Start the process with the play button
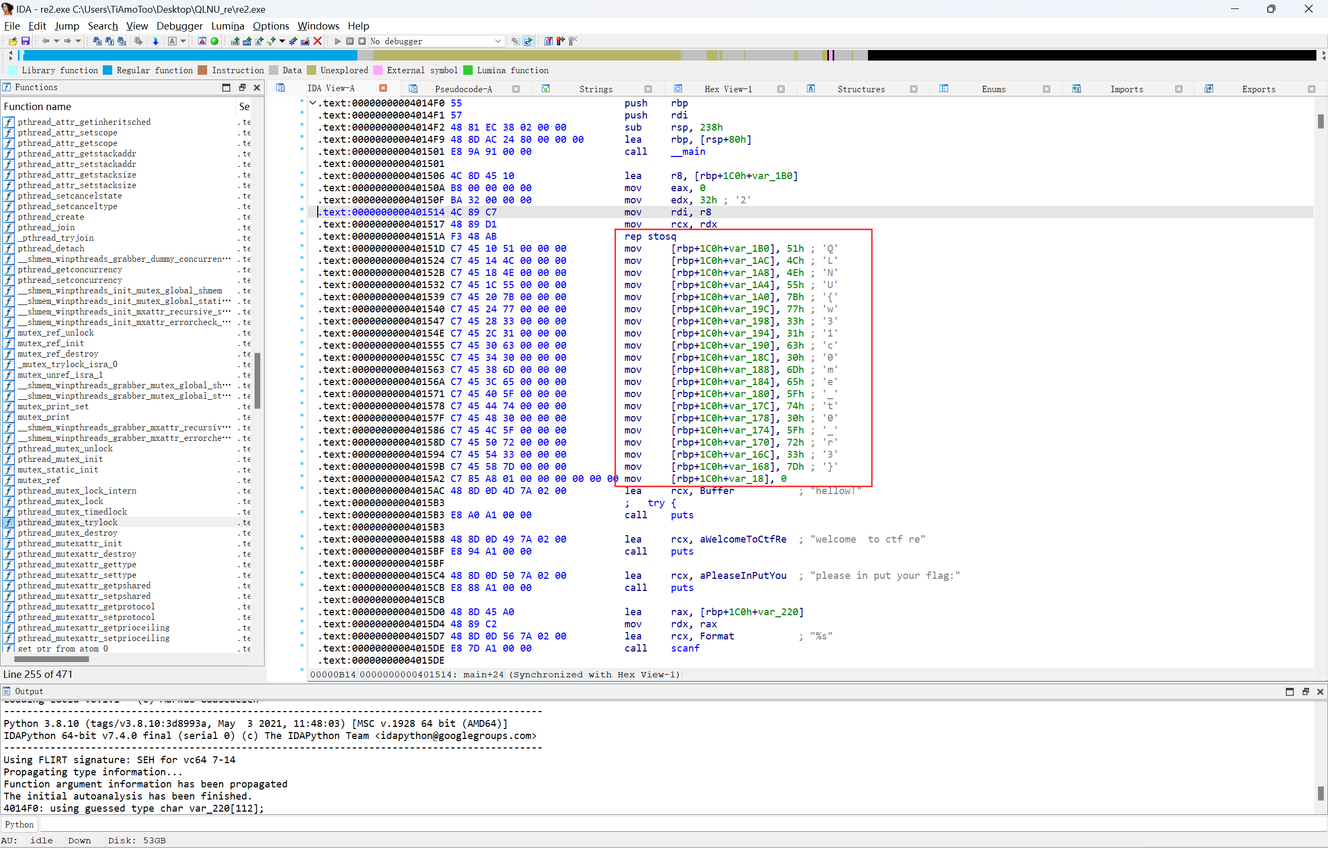Image resolution: width=1328 pixels, height=848 pixels. 337,42
